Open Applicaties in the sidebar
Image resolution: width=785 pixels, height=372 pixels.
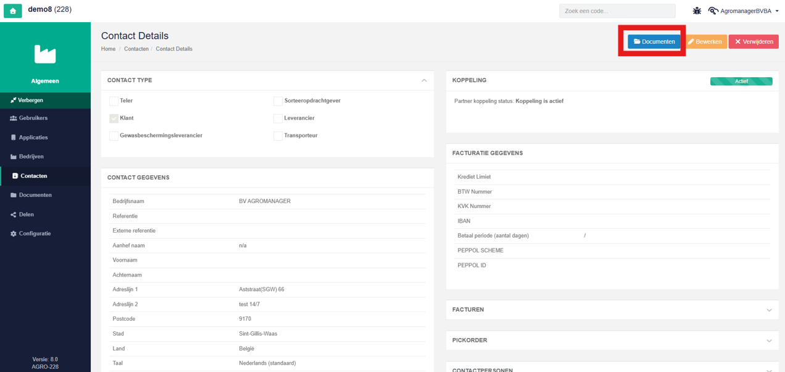coord(45,138)
